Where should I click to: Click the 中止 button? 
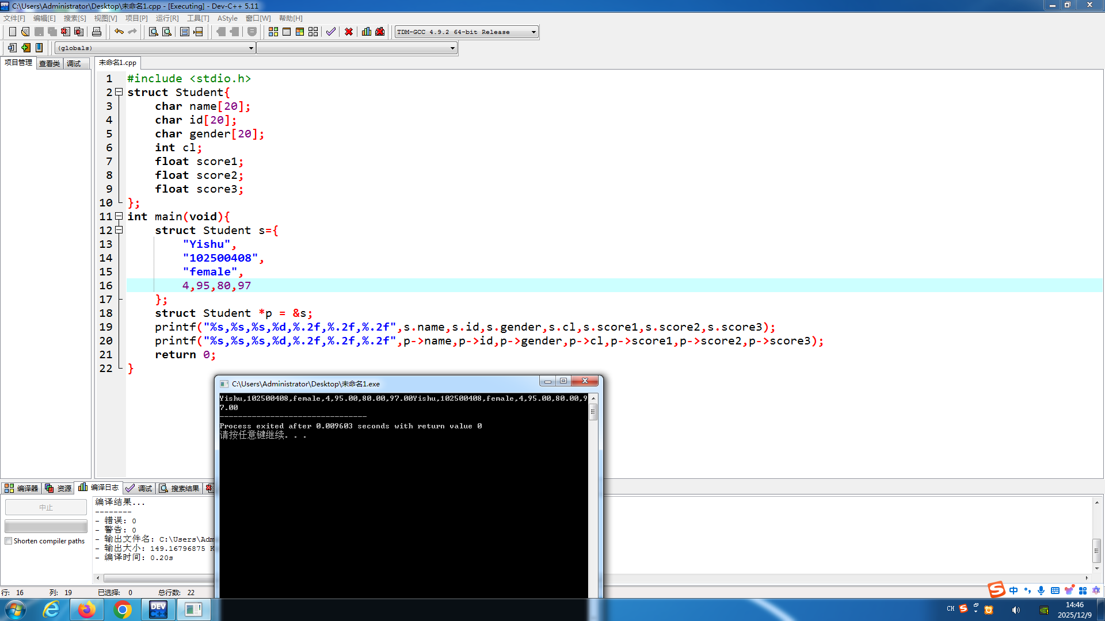(46, 507)
